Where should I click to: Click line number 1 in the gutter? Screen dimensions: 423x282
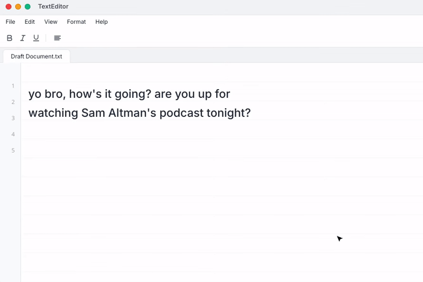(13, 86)
